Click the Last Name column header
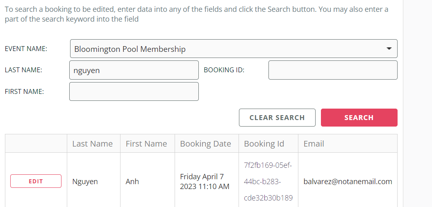The image size is (432, 207). [x=93, y=144]
